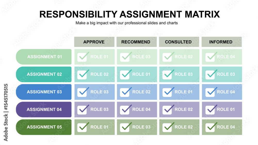Click the Assignment 04 Recommend checkmark
The width and height of the screenshot is (258, 145).
(126, 109)
